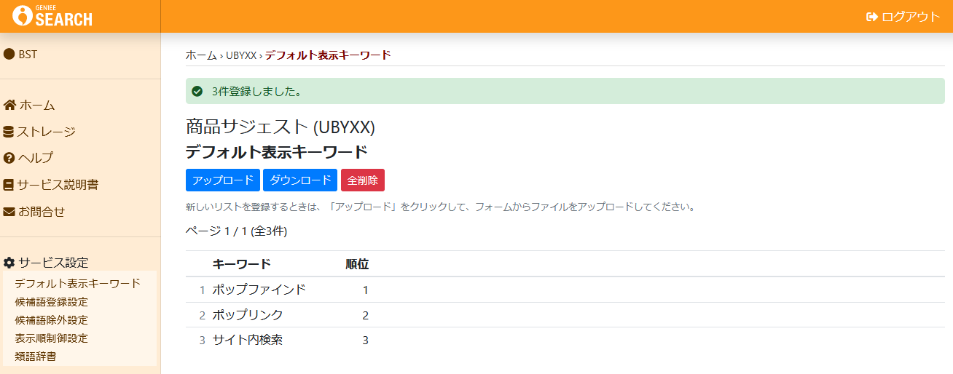
Task: Click the envelope contact icon
Action: click(9, 212)
